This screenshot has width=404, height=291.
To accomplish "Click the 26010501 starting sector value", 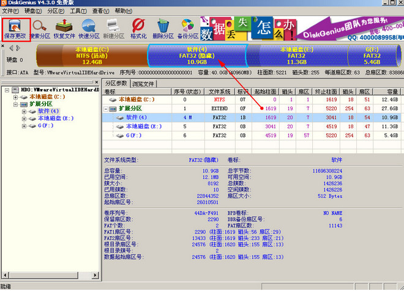I will (208, 202).
